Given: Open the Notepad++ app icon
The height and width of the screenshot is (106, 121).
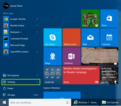Looking at the screenshot, I should (x=6, y=32).
